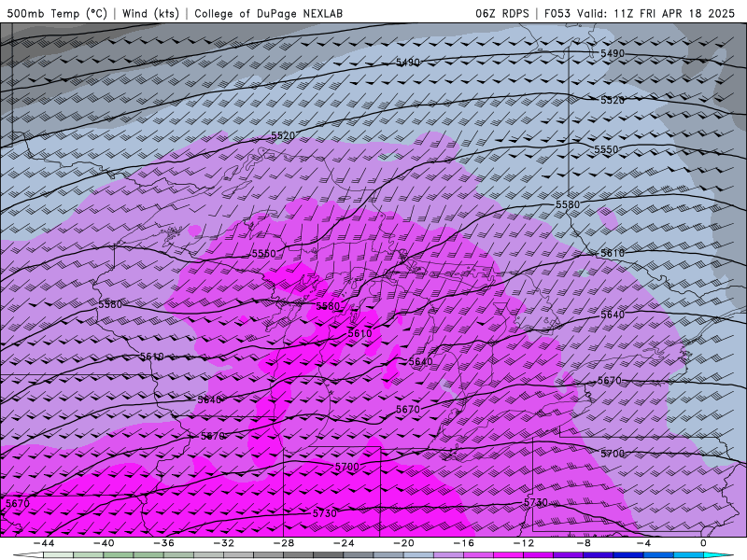
Task: Click the 'F053 Valid: 11Z FRI APR 18 2025' text
Action: [640, 13]
